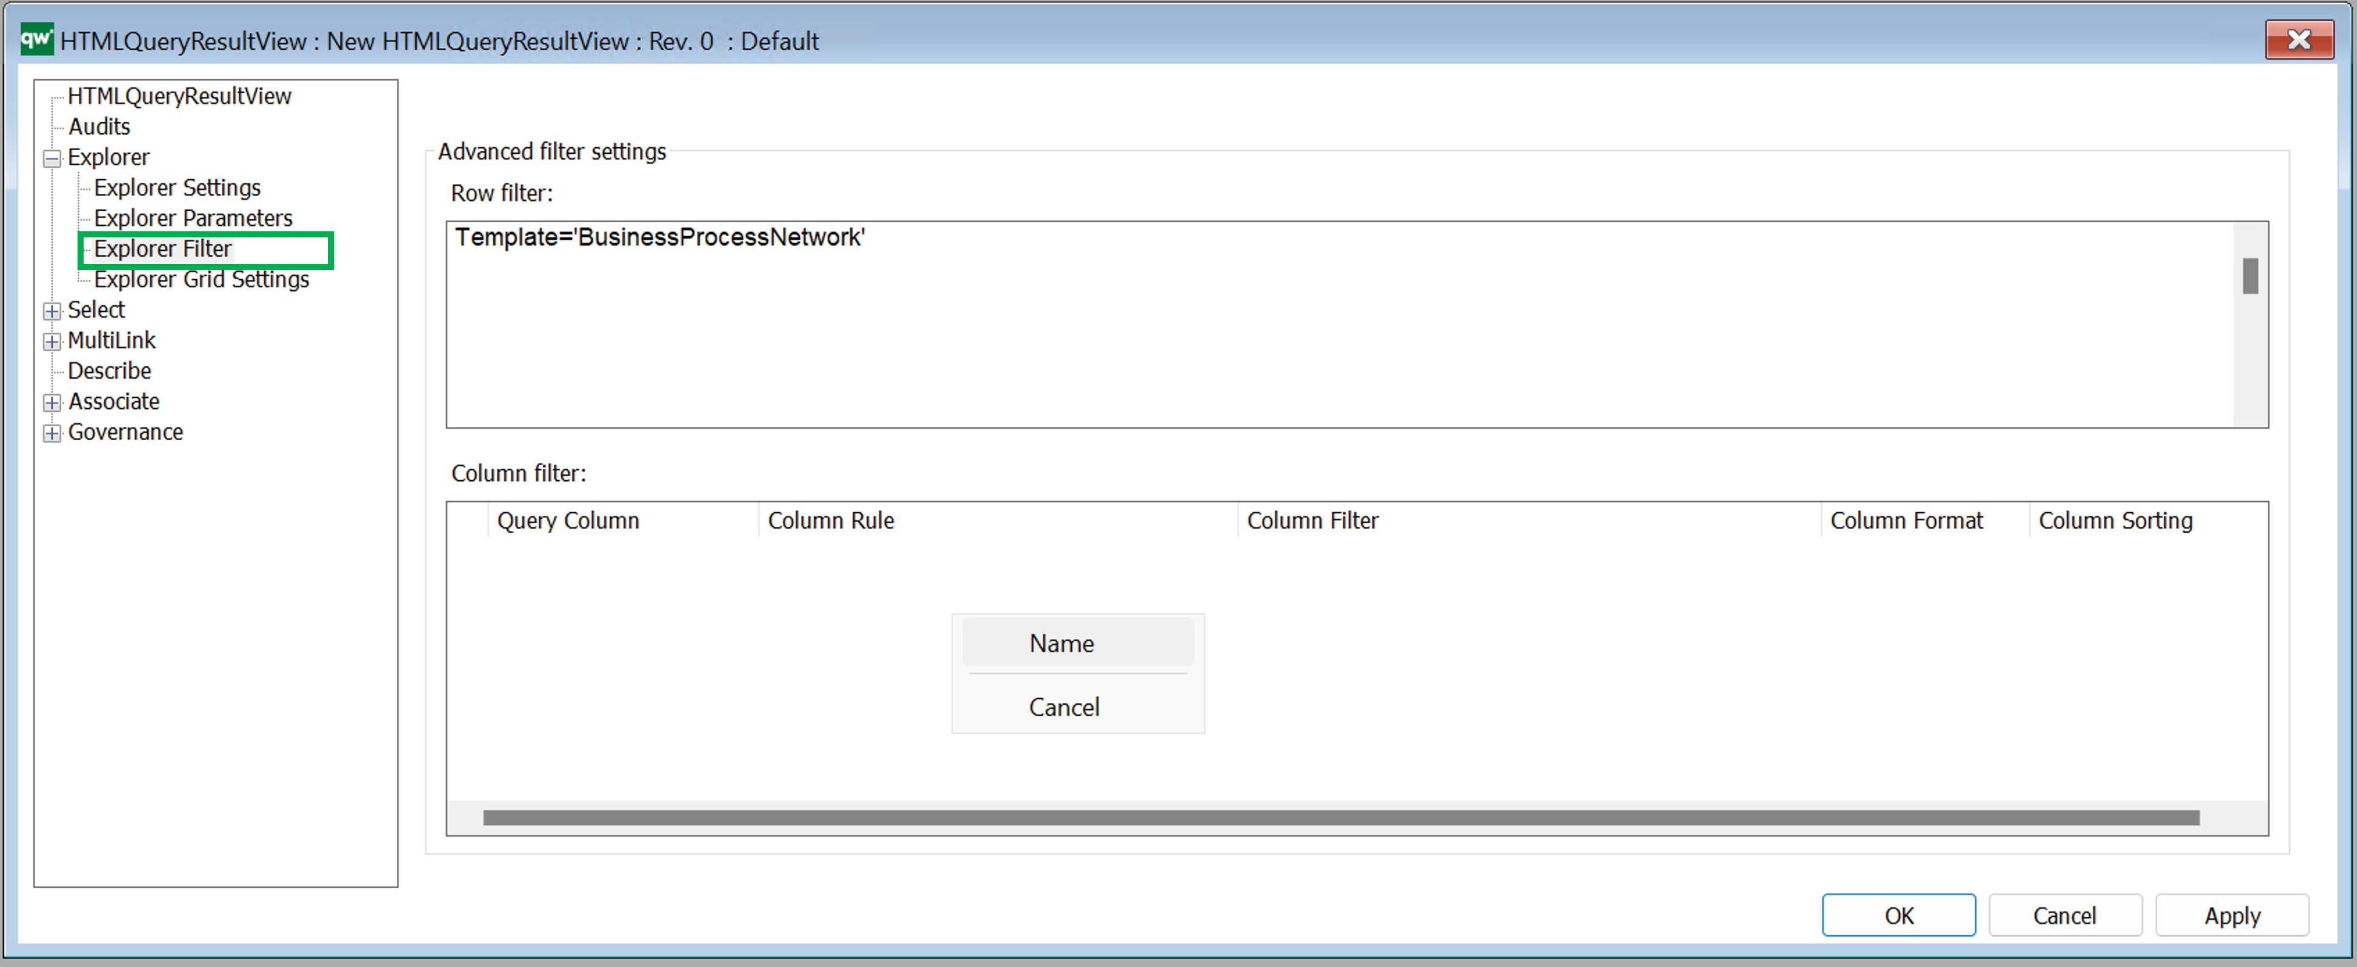Screen dimensions: 2357x967
Task: Click the Column Rule header
Action: pyautogui.click(x=997, y=520)
